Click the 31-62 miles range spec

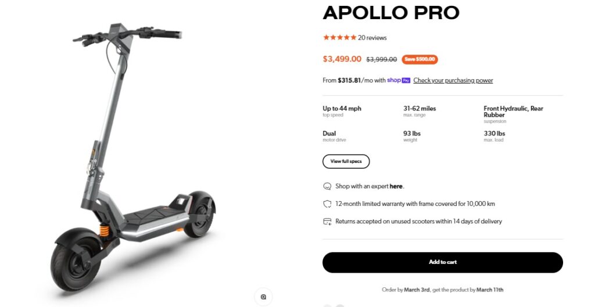tap(420, 109)
